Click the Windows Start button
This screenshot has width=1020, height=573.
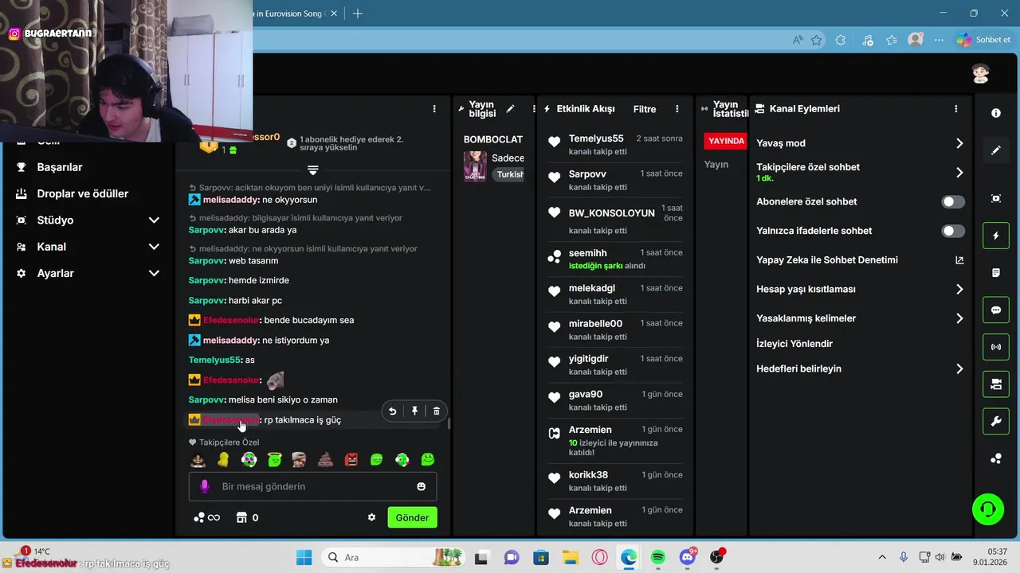304,557
